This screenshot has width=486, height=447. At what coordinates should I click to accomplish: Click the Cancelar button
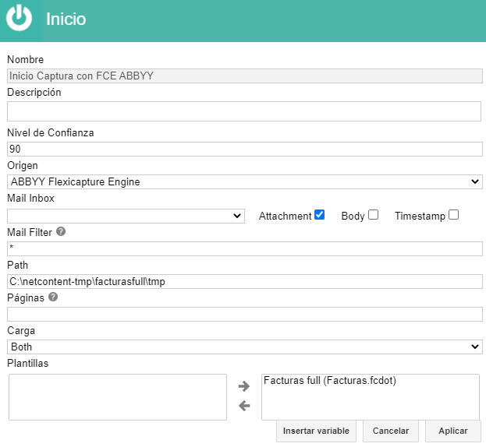(391, 431)
